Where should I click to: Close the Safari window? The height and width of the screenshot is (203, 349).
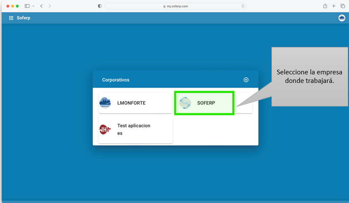[8, 6]
